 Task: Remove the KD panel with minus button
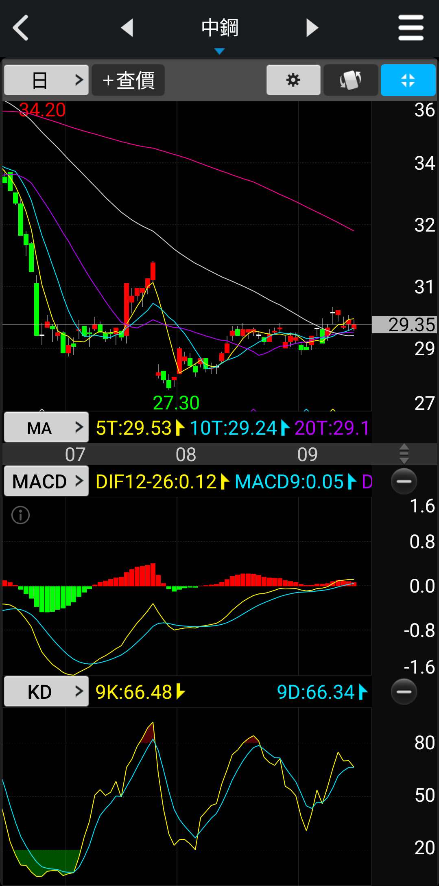tap(404, 692)
